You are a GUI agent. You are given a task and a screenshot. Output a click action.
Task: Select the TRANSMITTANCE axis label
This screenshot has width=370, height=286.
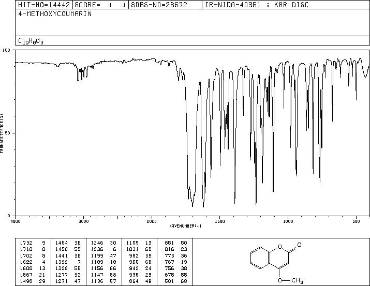[x=2, y=133]
